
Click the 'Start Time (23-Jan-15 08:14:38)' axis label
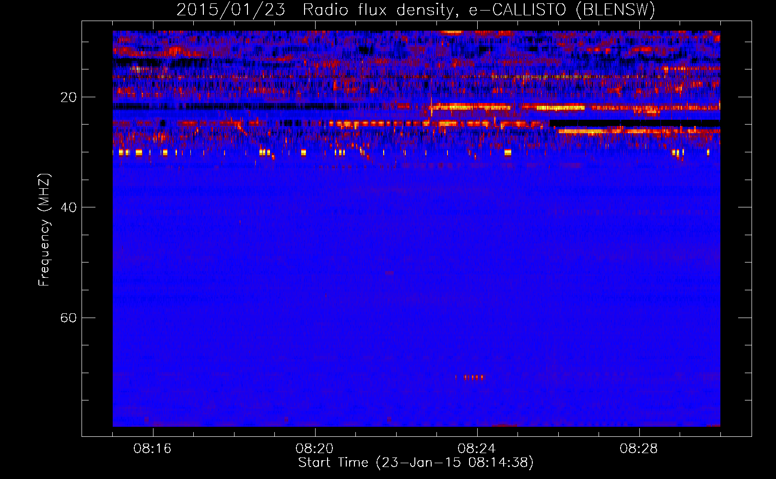(x=416, y=463)
